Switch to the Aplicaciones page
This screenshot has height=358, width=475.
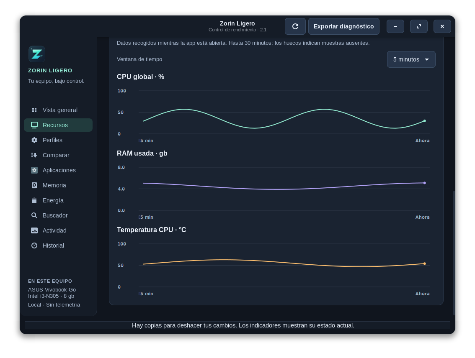(x=58, y=170)
